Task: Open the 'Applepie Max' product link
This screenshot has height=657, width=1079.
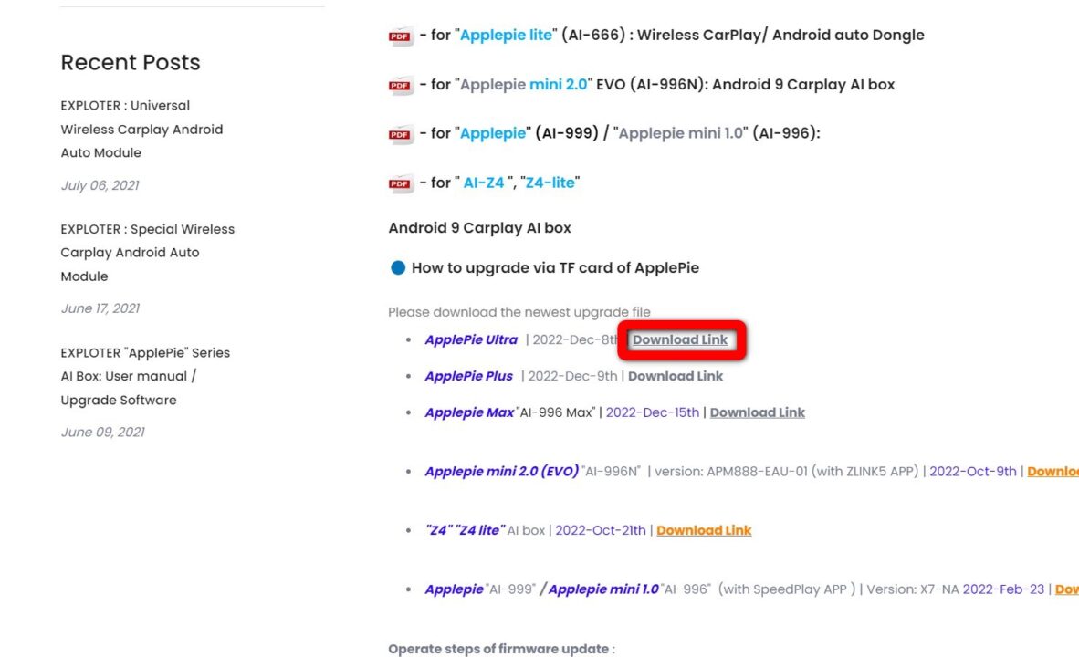Action: pos(469,412)
